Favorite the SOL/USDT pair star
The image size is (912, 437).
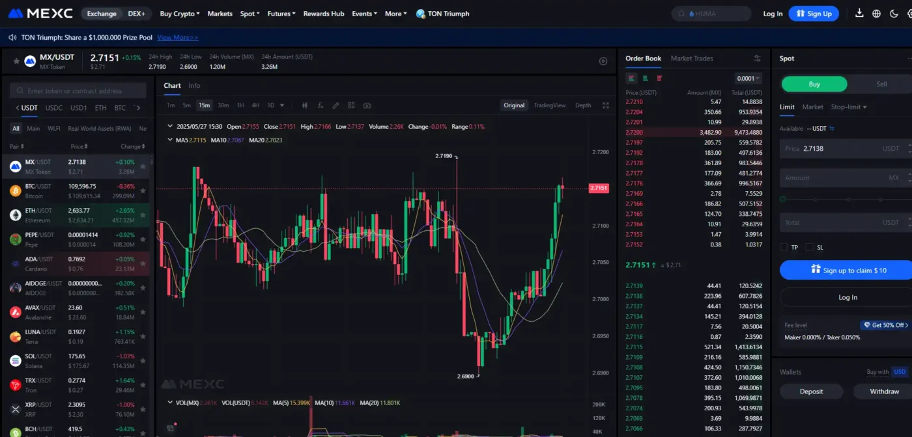tap(143, 360)
